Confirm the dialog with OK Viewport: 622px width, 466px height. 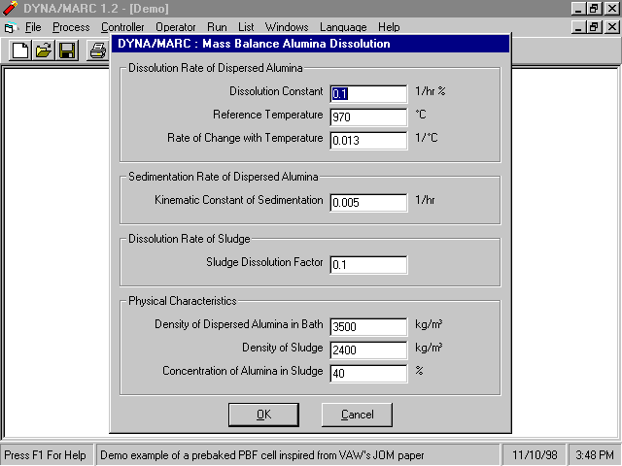tap(263, 415)
